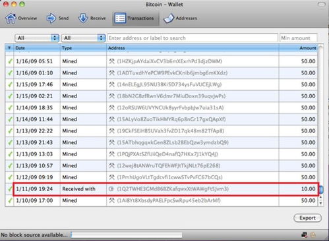Click the sync status icon in status bar
This screenshot has height=241, width=329.
point(313,235)
